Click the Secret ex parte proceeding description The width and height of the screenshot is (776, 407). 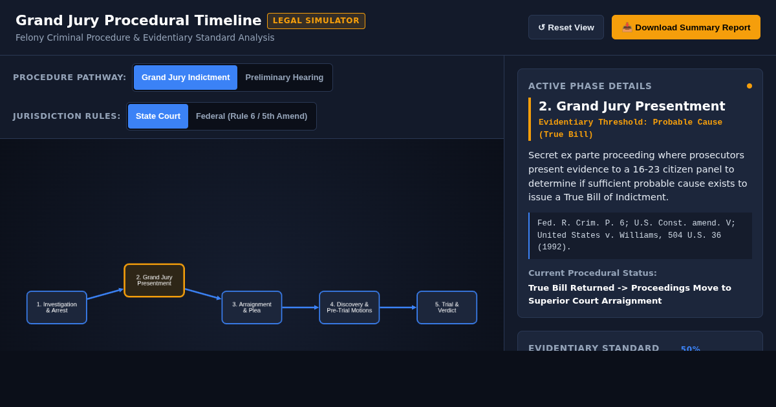638,176
